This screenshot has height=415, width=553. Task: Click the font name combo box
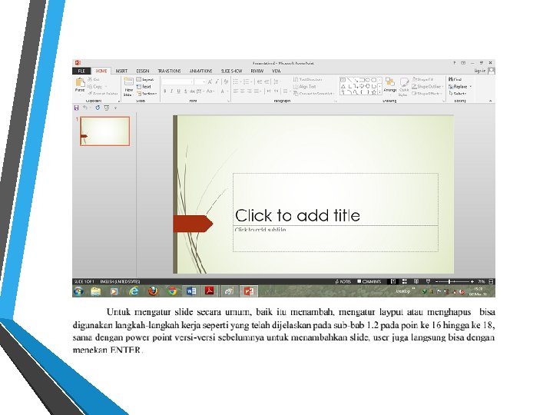coord(177,82)
